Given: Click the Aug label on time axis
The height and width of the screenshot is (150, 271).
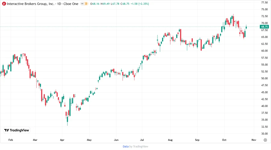Looking at the screenshot, I should click(x=170, y=140).
